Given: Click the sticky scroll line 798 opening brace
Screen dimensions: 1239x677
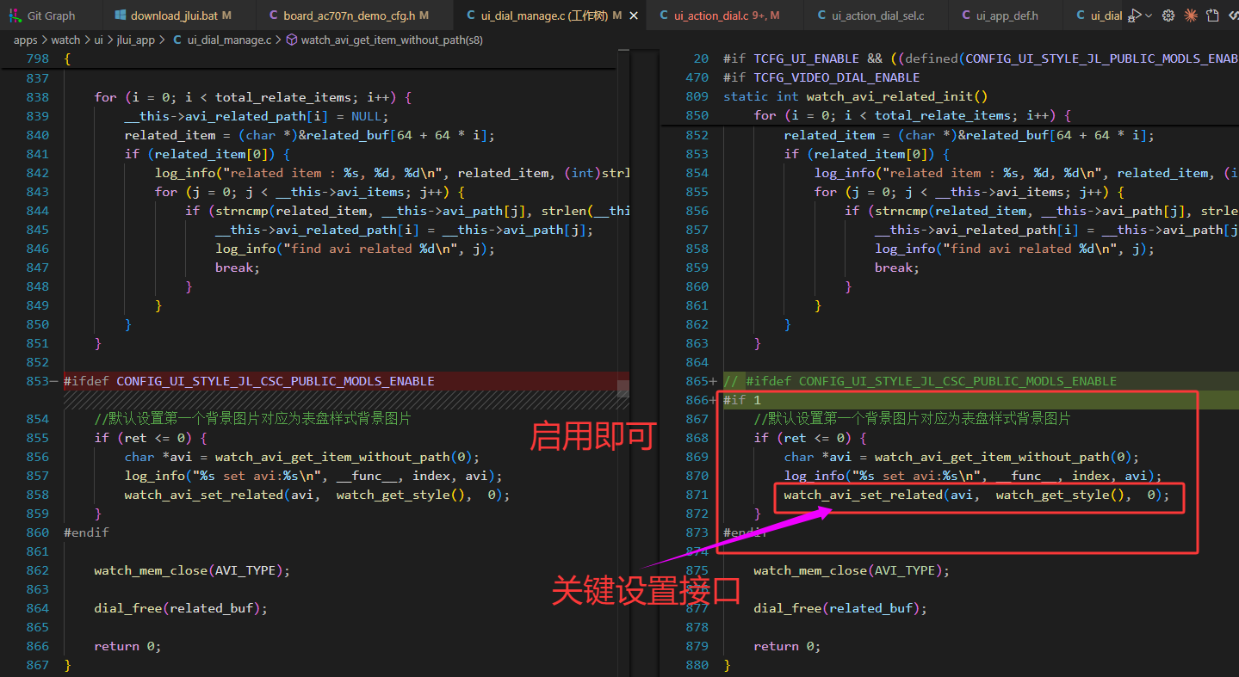Looking at the screenshot, I should tap(67, 58).
